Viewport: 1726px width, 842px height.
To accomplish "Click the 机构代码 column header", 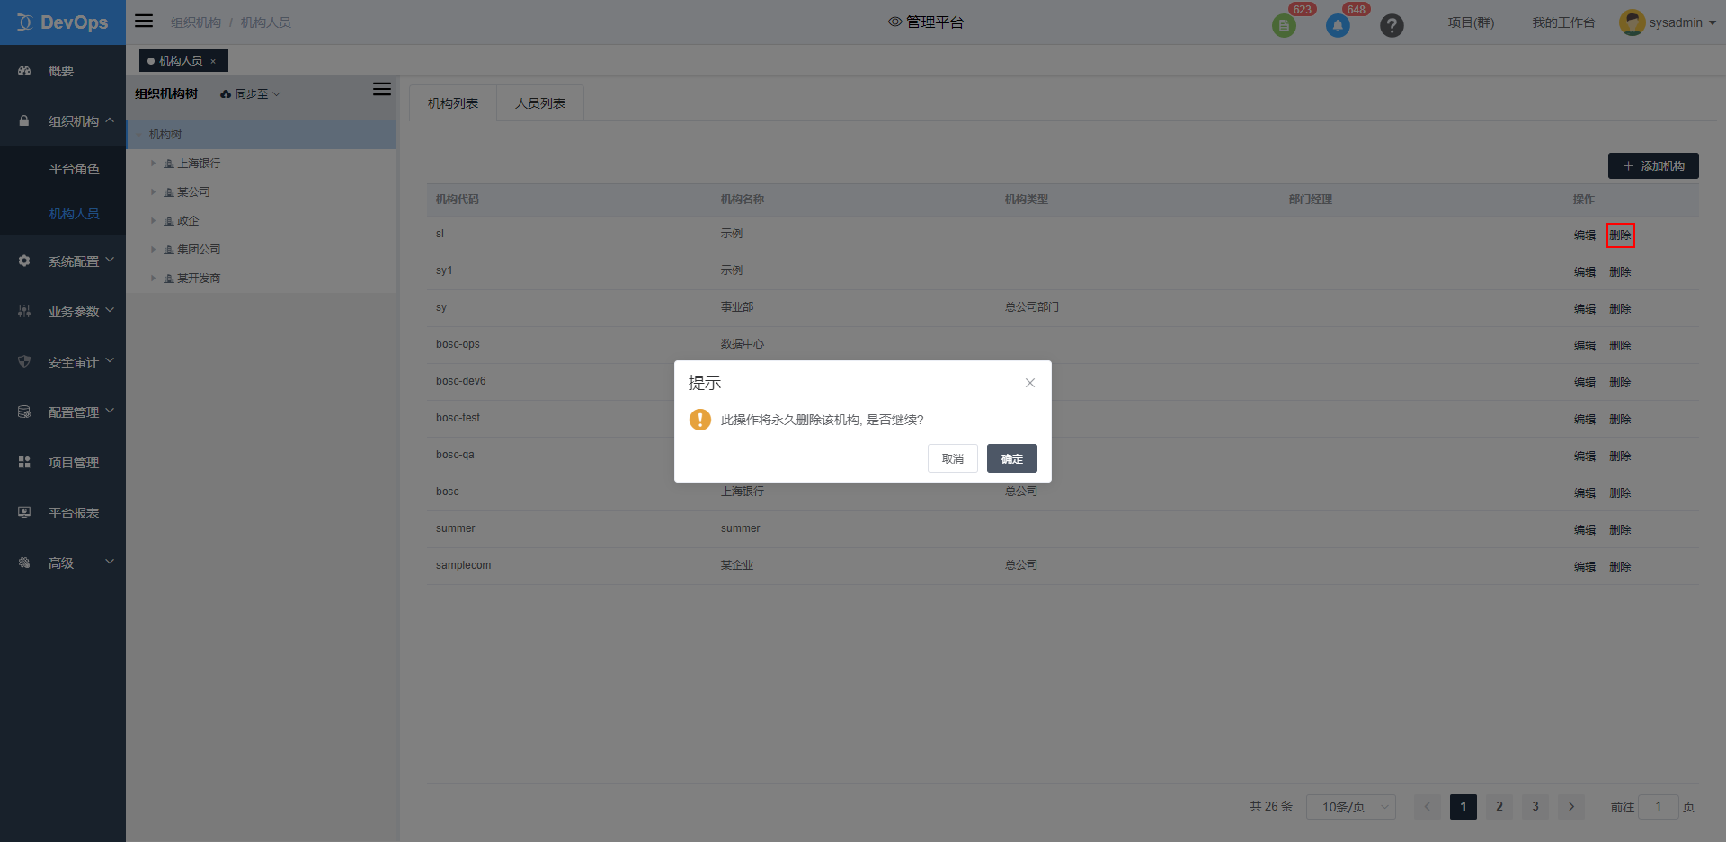I will coord(458,199).
